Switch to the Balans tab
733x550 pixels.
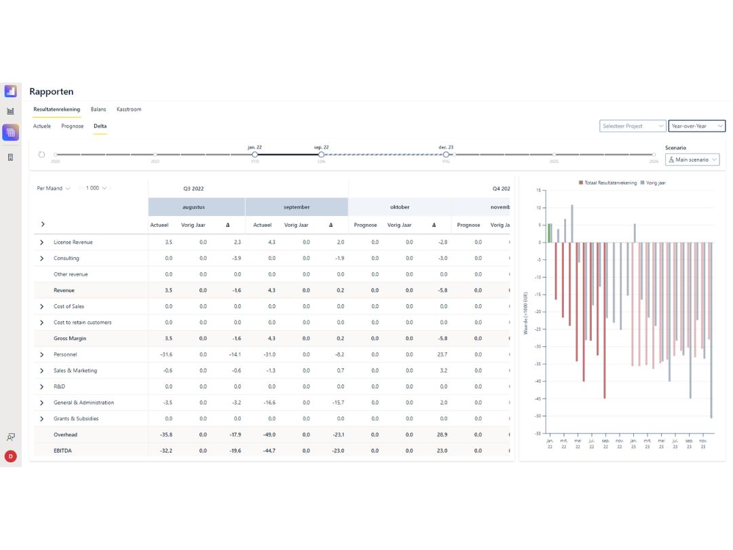pos(98,109)
